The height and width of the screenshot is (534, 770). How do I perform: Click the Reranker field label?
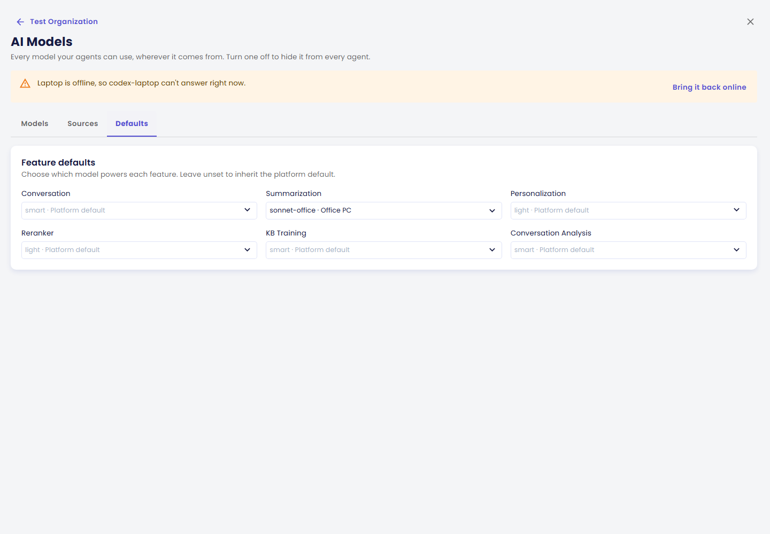click(37, 233)
